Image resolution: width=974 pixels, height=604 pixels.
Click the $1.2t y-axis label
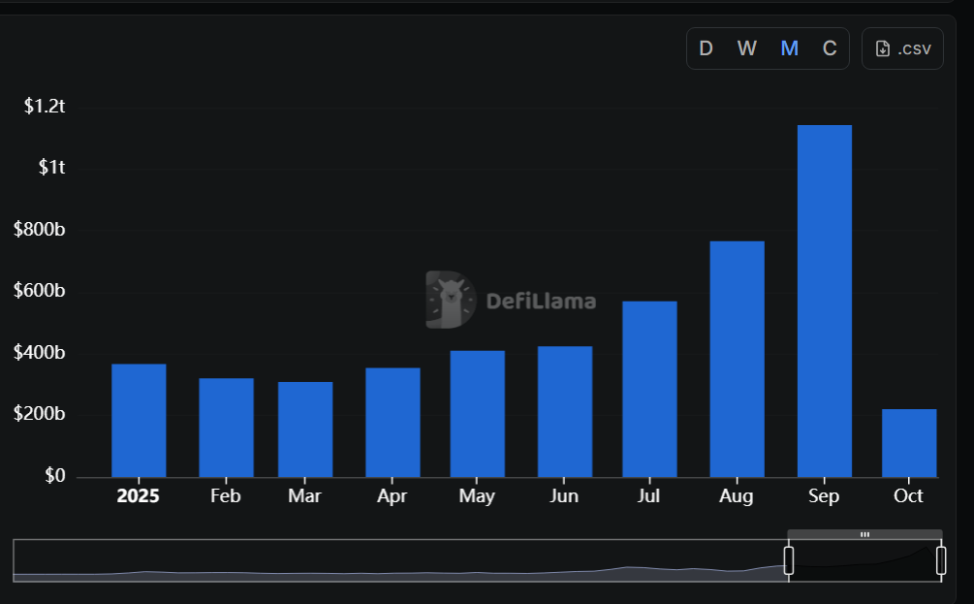tap(45, 107)
